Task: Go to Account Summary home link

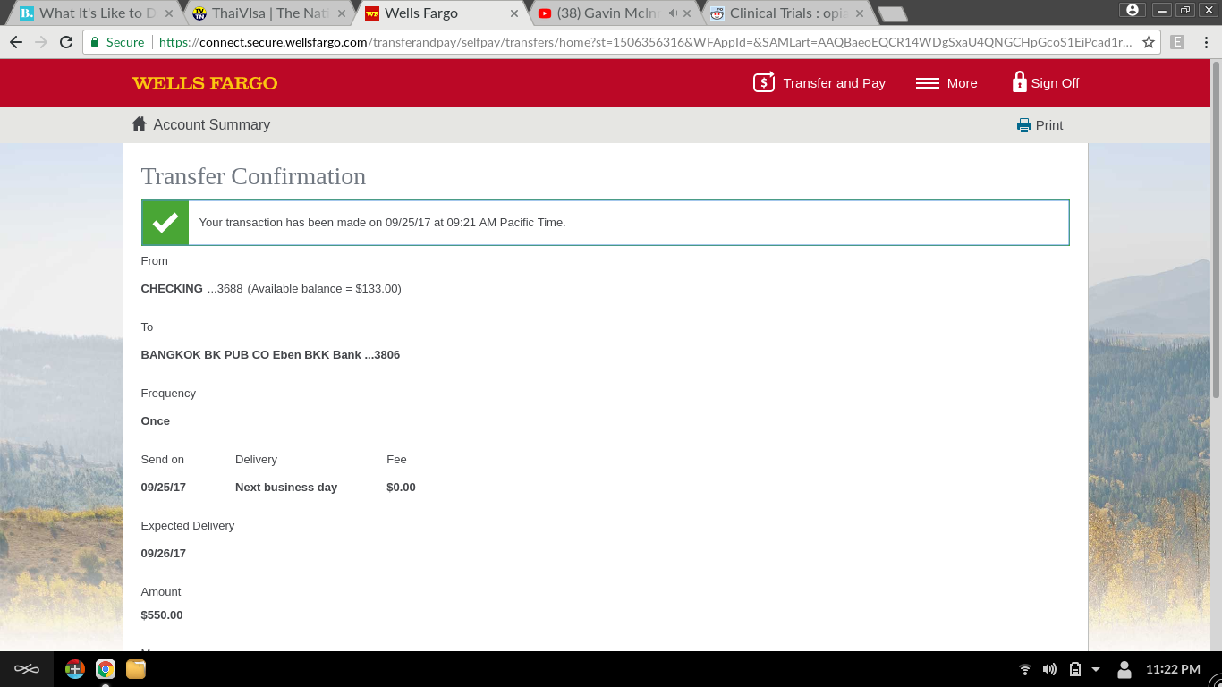Action: [x=201, y=124]
